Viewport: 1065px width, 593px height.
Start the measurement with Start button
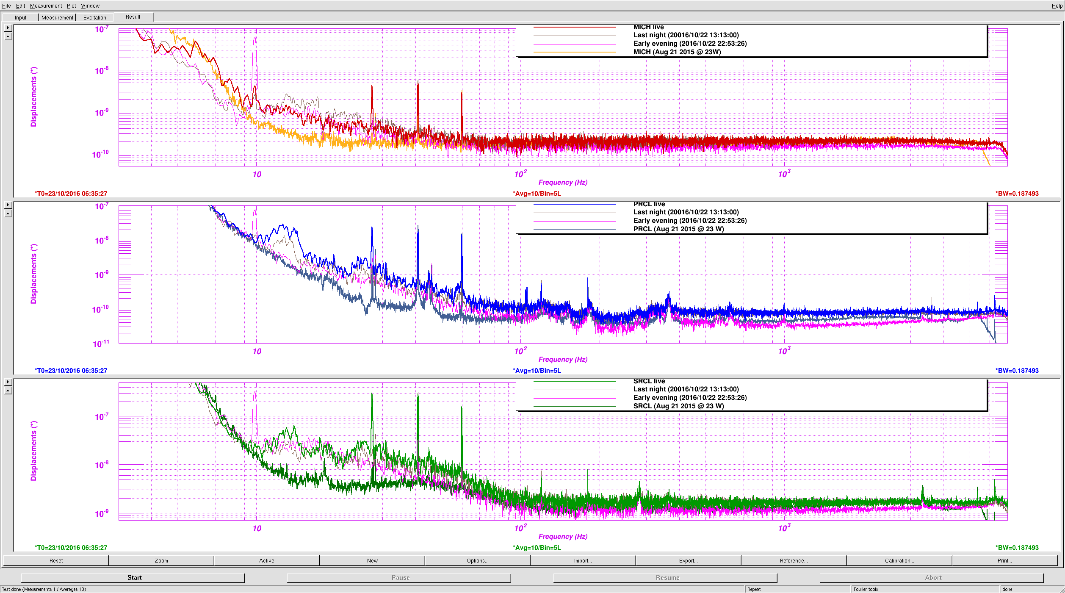pos(133,578)
